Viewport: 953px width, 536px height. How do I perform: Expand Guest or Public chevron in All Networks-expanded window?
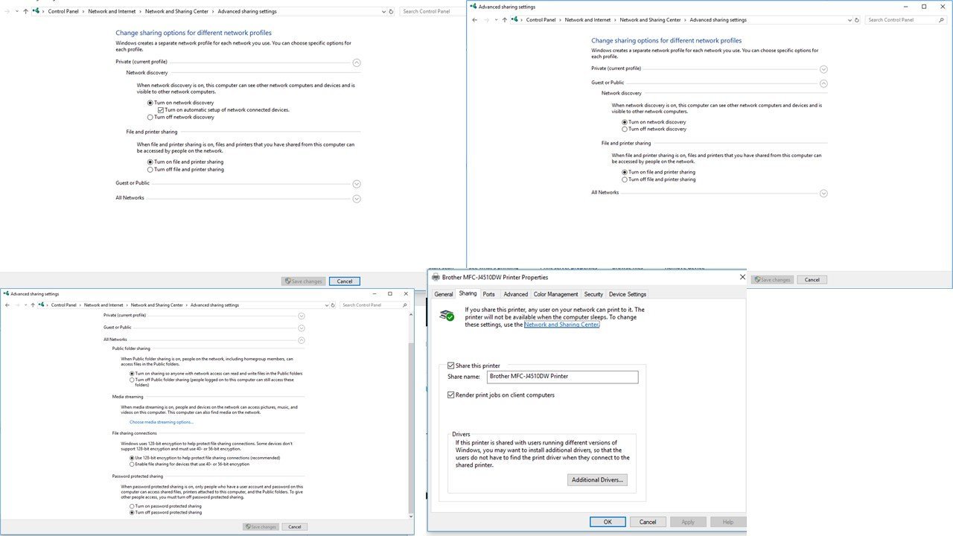tap(302, 328)
